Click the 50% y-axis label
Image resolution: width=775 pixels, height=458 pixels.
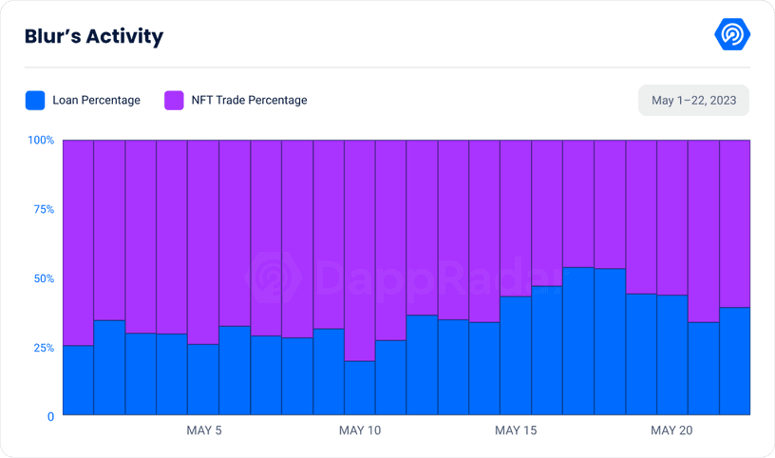(x=44, y=279)
